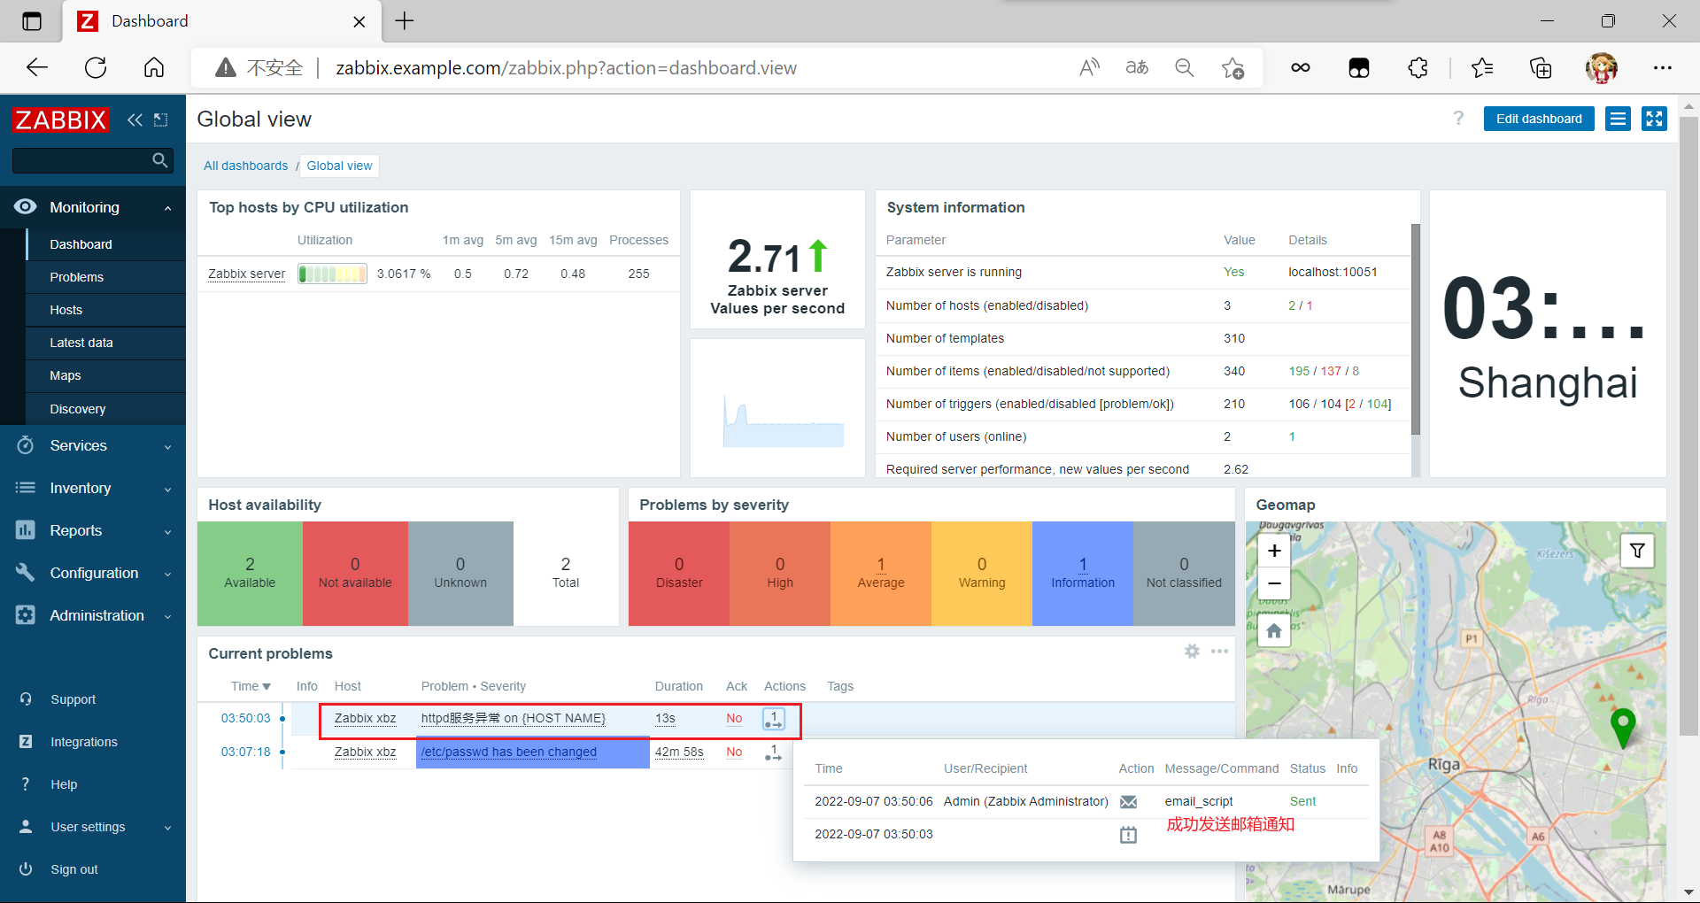The height and width of the screenshot is (903, 1700).
Task: Expand User settings menu
Action: [x=93, y=827]
